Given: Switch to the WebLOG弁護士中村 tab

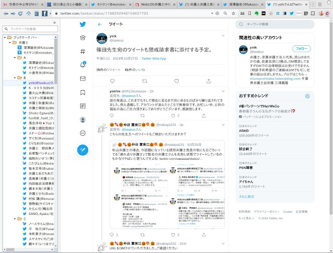Looking at the screenshot, I should click(156, 5).
